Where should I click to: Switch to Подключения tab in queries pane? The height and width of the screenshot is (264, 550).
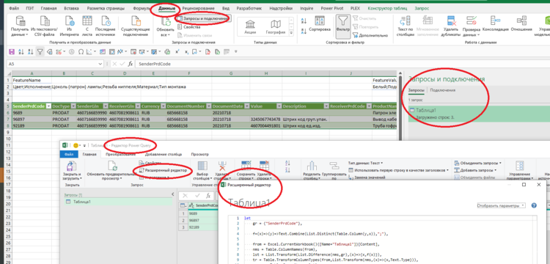pyautogui.click(x=443, y=90)
